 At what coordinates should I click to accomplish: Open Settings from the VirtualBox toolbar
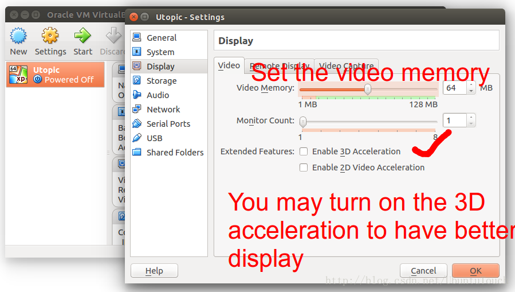[x=50, y=41]
